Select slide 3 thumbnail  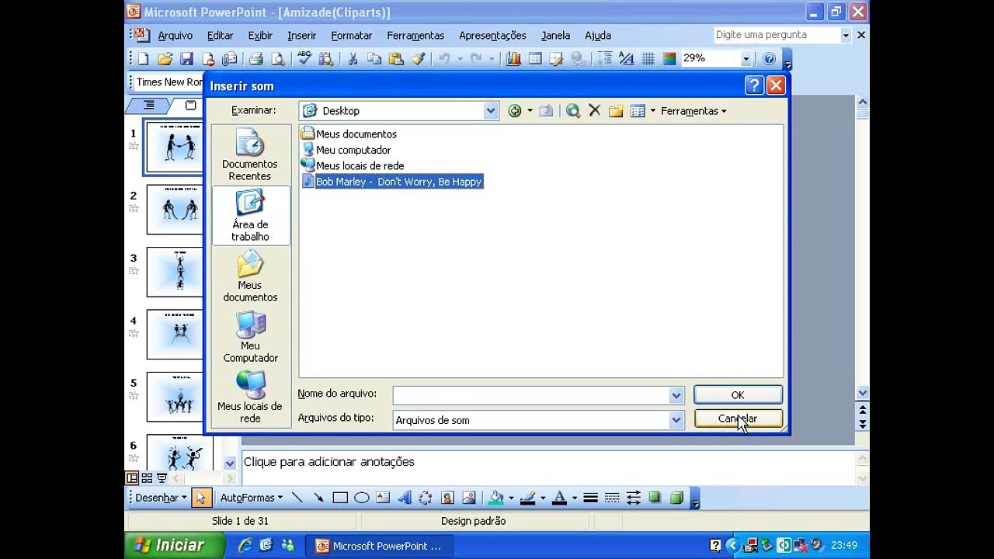tap(175, 273)
